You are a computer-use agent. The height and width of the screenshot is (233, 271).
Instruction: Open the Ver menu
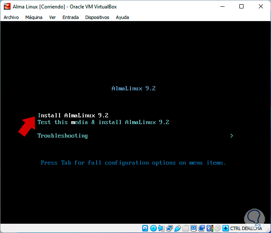click(52, 17)
